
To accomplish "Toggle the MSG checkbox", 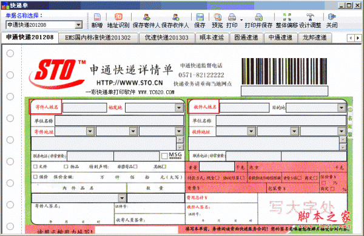I will [164, 156].
